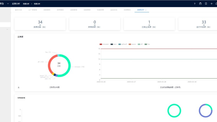Click the 云主机资源趋势图 chart caption
Viewport: 217px width, 122px height.
171,87
